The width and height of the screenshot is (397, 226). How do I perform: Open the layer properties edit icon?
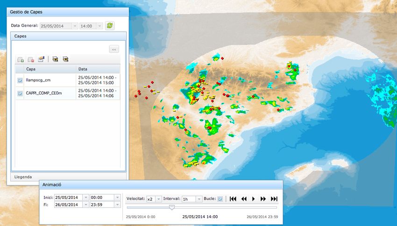tap(41, 59)
